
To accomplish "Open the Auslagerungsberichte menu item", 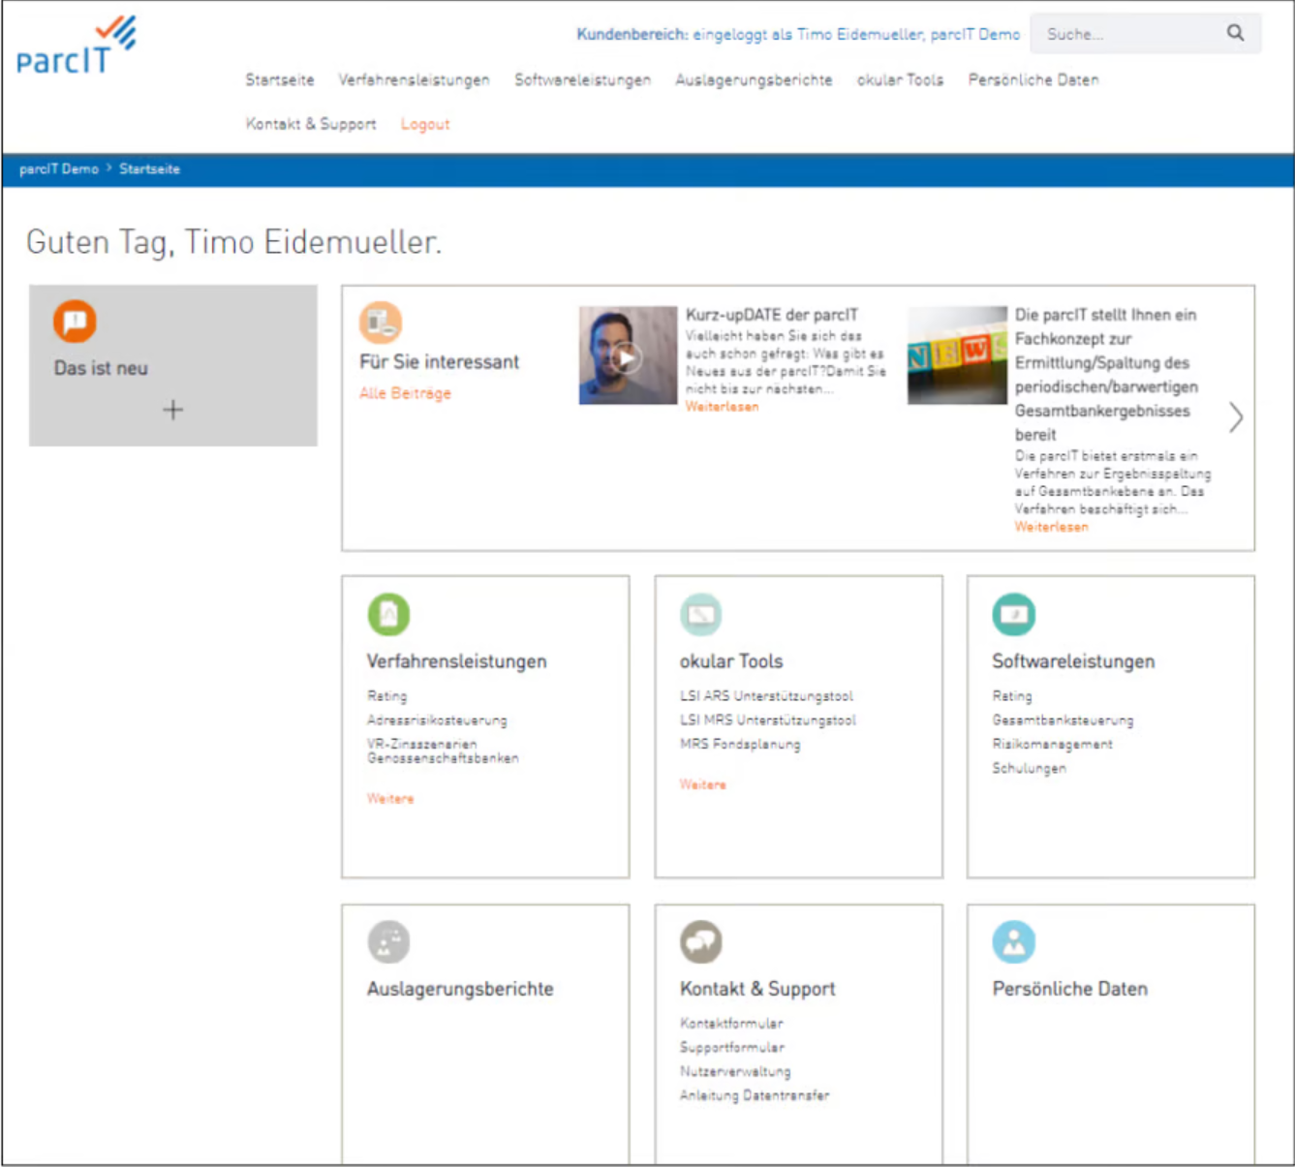I will coord(754,80).
